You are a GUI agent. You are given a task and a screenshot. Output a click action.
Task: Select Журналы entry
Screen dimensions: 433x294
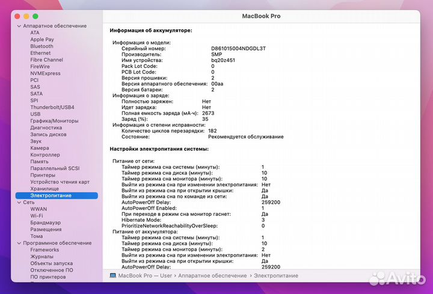(x=41, y=257)
